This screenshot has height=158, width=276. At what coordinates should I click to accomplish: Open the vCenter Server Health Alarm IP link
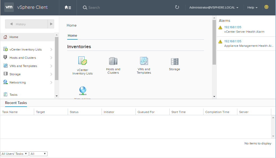(x=233, y=27)
